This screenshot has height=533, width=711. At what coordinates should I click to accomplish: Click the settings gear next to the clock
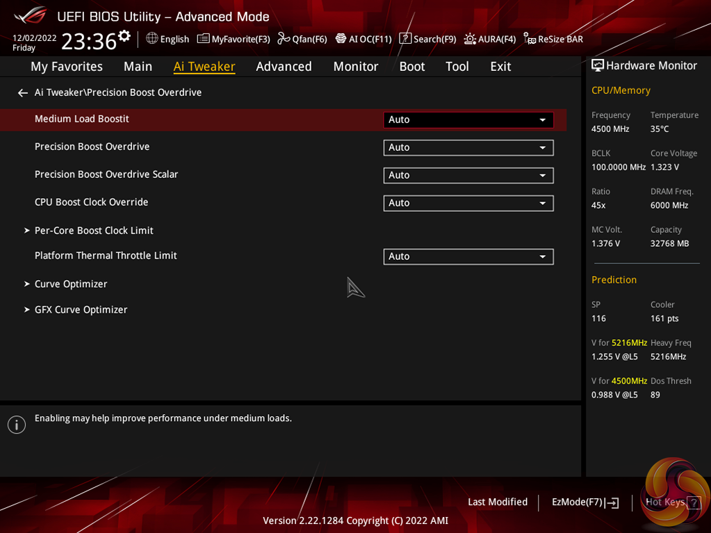(x=124, y=36)
